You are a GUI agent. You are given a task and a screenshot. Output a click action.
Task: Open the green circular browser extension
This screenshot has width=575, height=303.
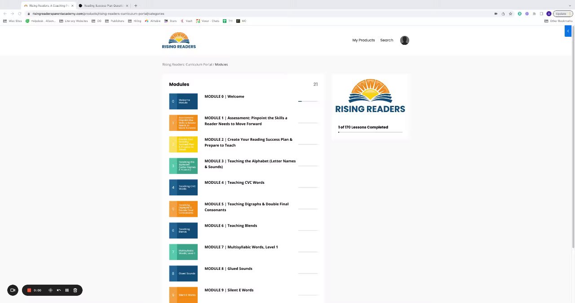[x=520, y=13]
